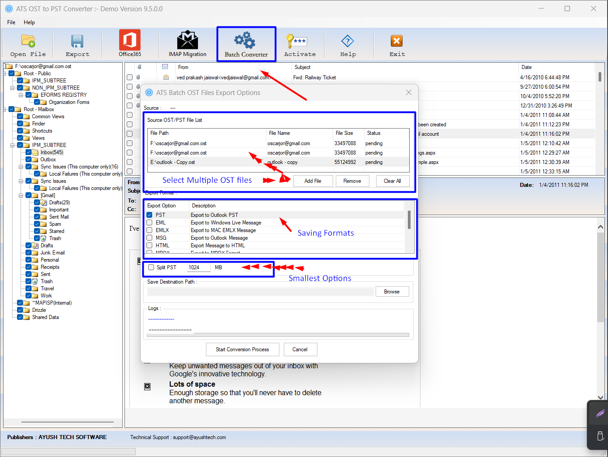Click the Open File toolbar icon
This screenshot has width=608, height=457.
[28, 41]
